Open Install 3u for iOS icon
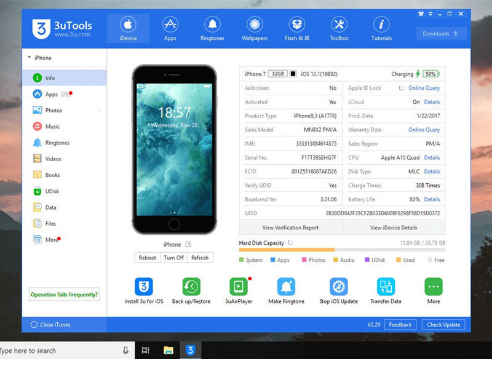 (143, 287)
